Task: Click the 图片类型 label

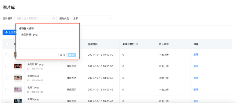Action: tap(64, 19)
